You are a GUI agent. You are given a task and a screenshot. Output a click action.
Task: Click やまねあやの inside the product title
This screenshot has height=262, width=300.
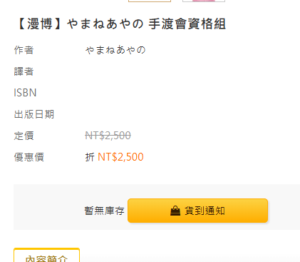pos(105,24)
